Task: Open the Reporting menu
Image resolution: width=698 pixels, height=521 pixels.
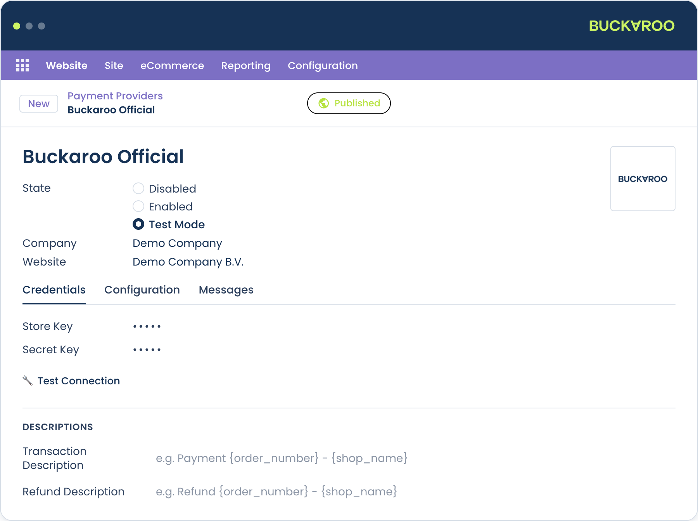Action: pos(246,65)
